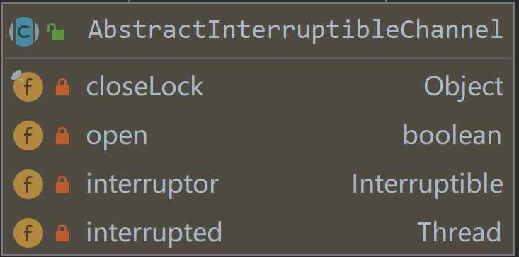Click the red private lock beside interruptor

coord(62,184)
